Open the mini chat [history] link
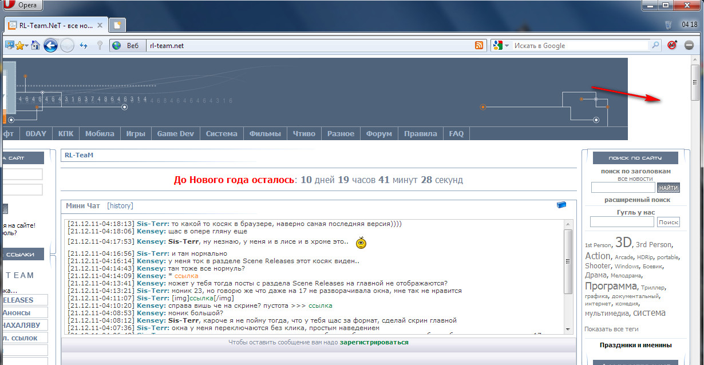This screenshot has width=704, height=365. tap(120, 206)
